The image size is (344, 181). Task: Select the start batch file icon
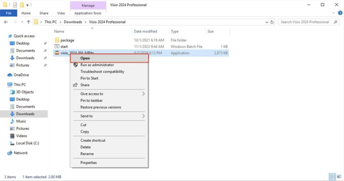57,46
